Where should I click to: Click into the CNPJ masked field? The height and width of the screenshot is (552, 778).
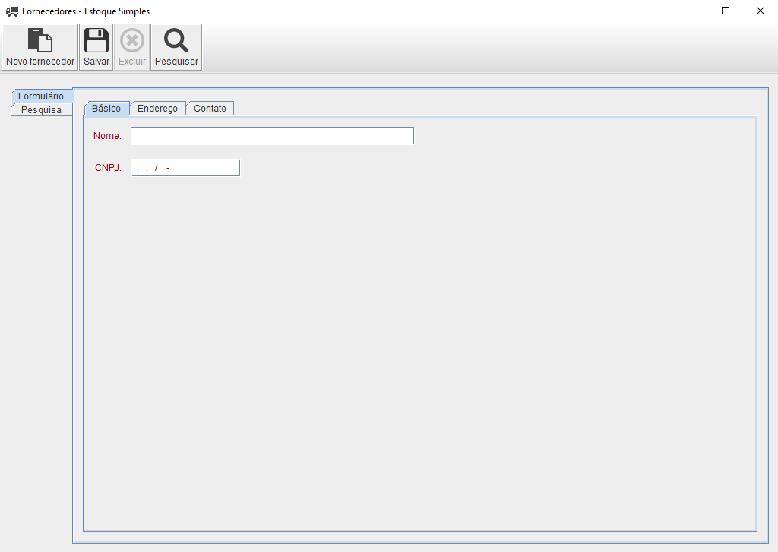click(x=185, y=168)
